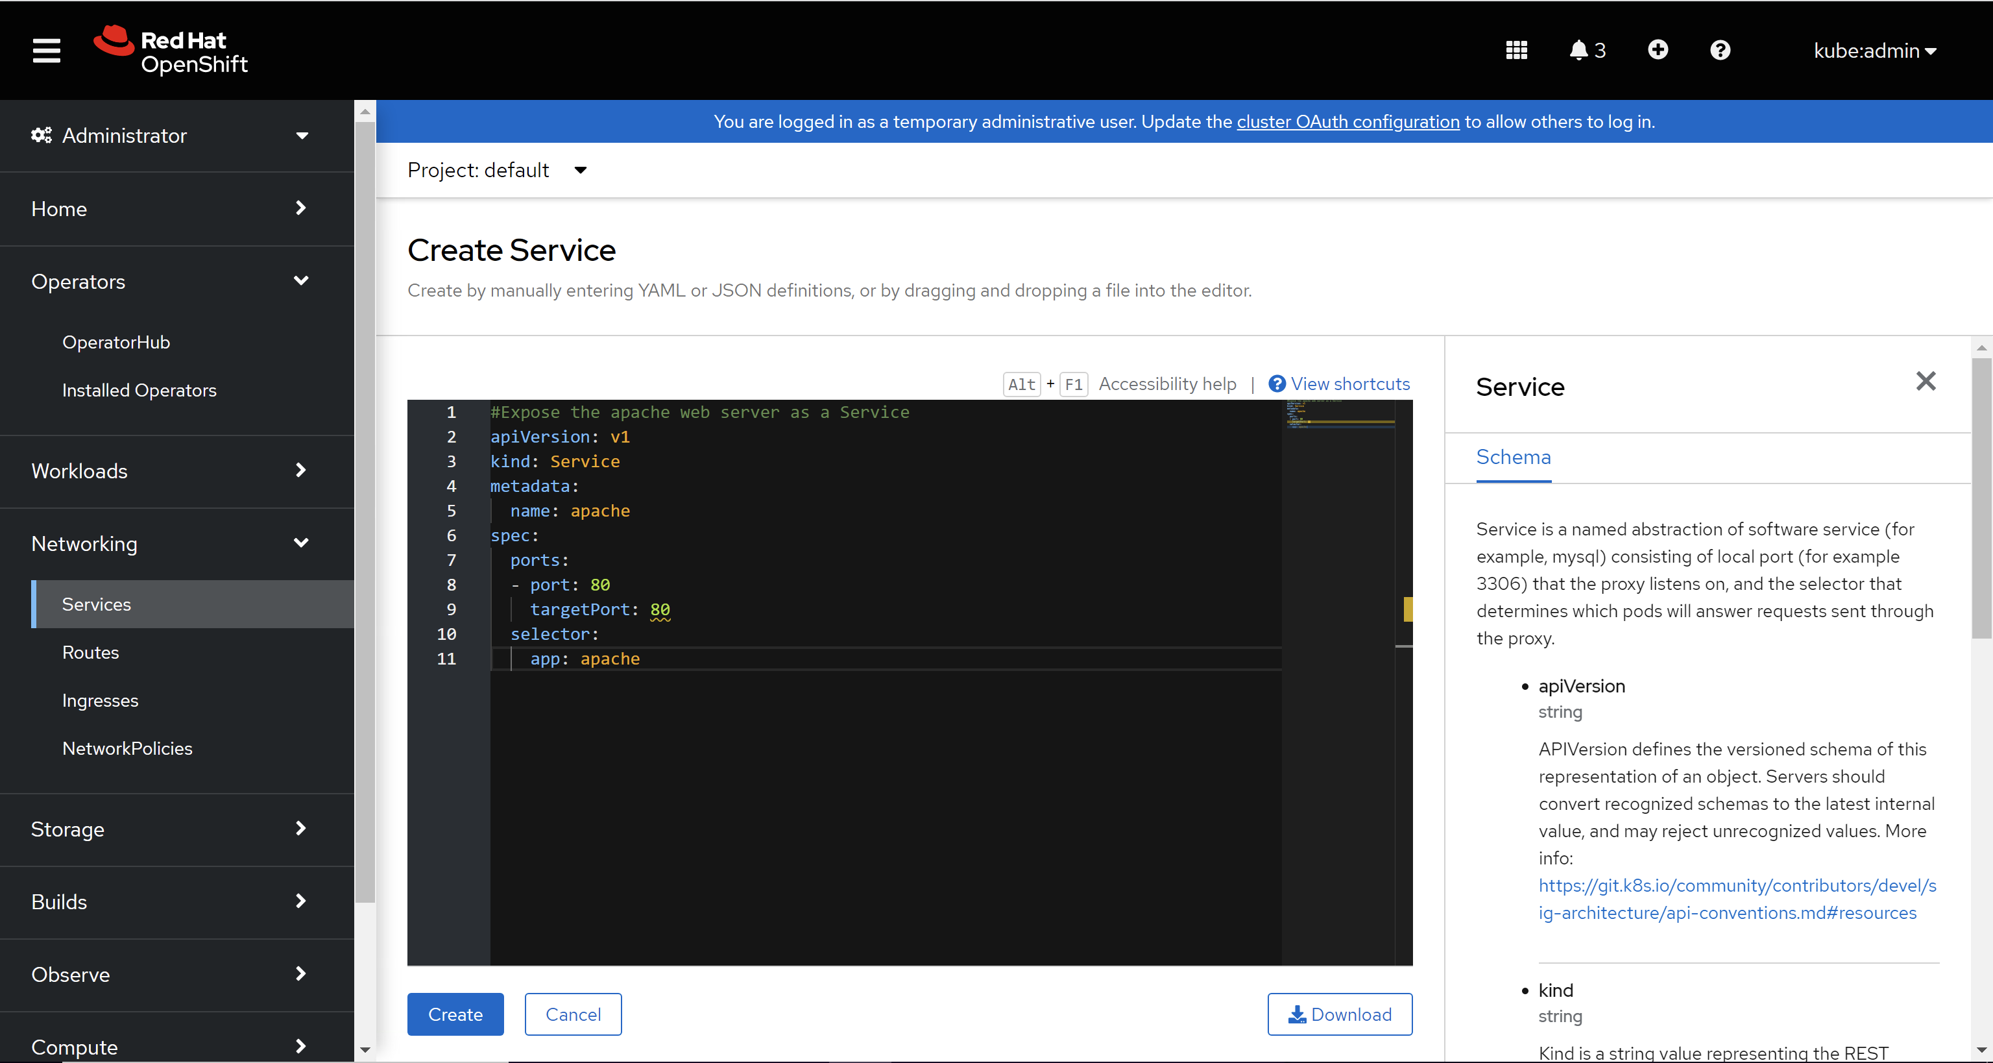This screenshot has height=1063, width=1993.
Task: Open the help question mark menu
Action: pos(1720,50)
